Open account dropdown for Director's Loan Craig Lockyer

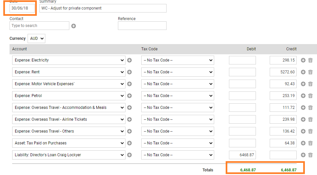(69, 155)
